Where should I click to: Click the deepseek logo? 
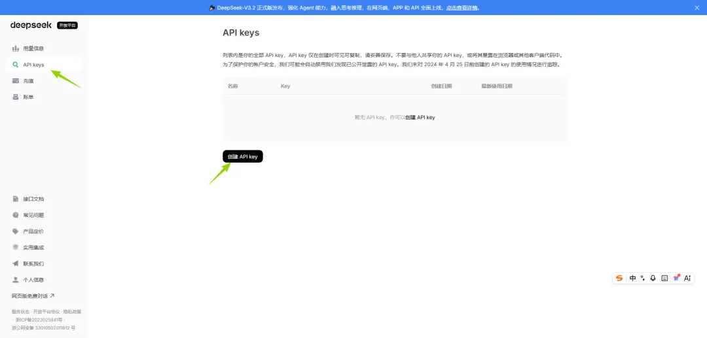coord(31,25)
